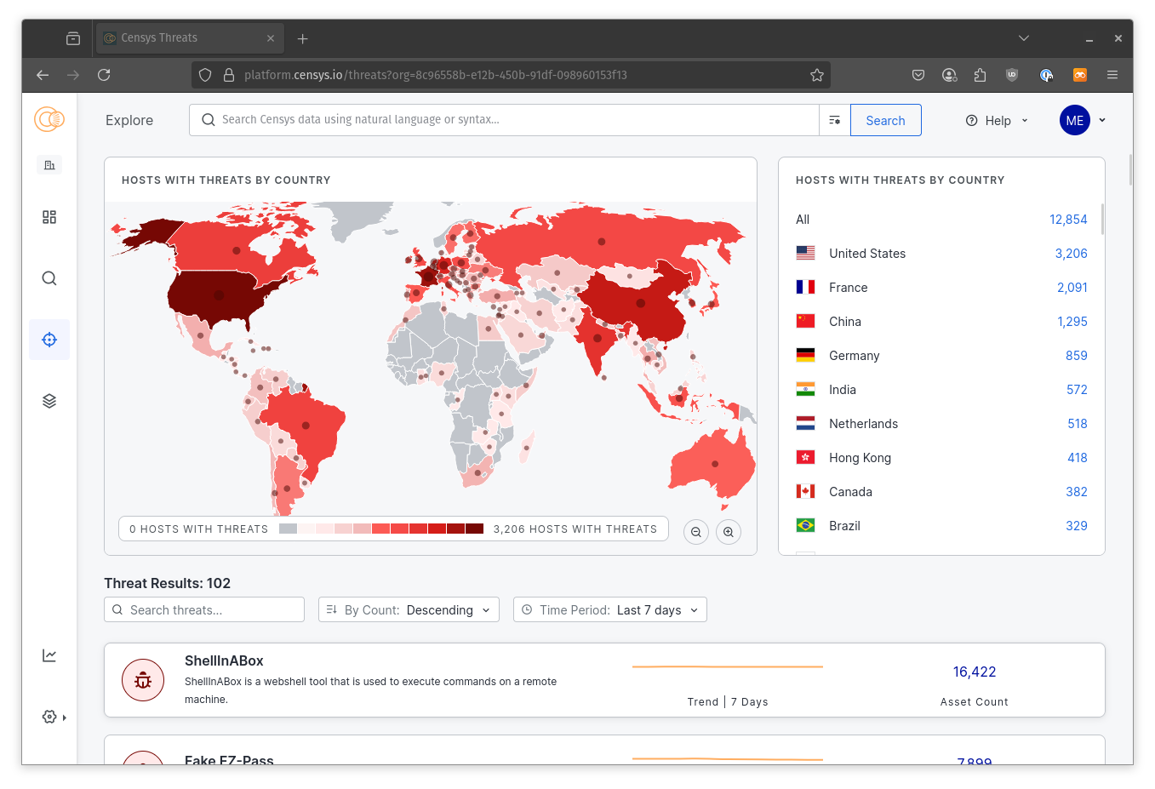Expand the ME account menu
Viewport: 1155px width, 789px height.
coord(1083,120)
